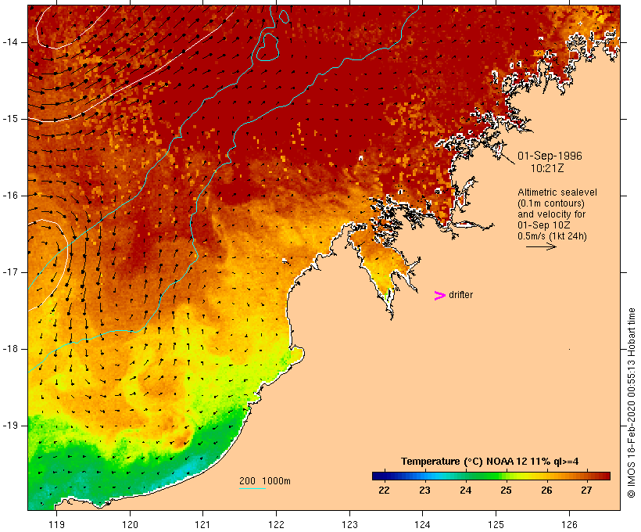Image resolution: width=641 pixels, height=532 pixels.
Task: Click the latitude axis label -14
Action: (x=9, y=42)
